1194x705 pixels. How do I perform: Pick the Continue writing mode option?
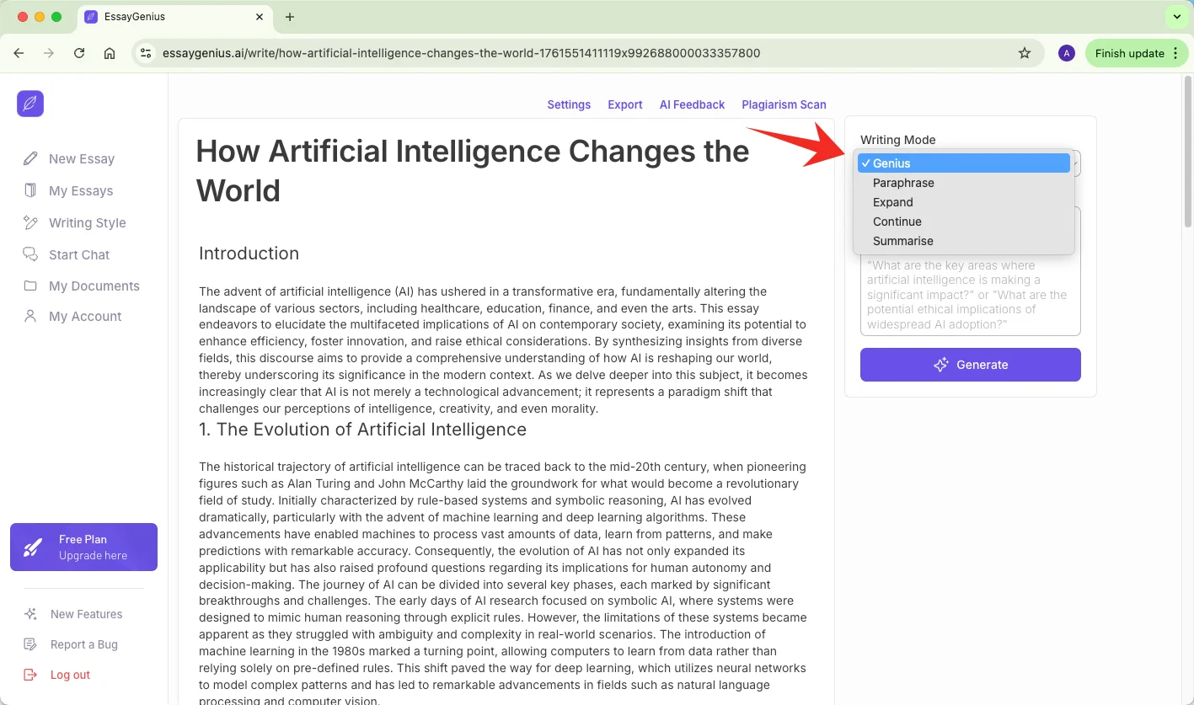pos(897,222)
